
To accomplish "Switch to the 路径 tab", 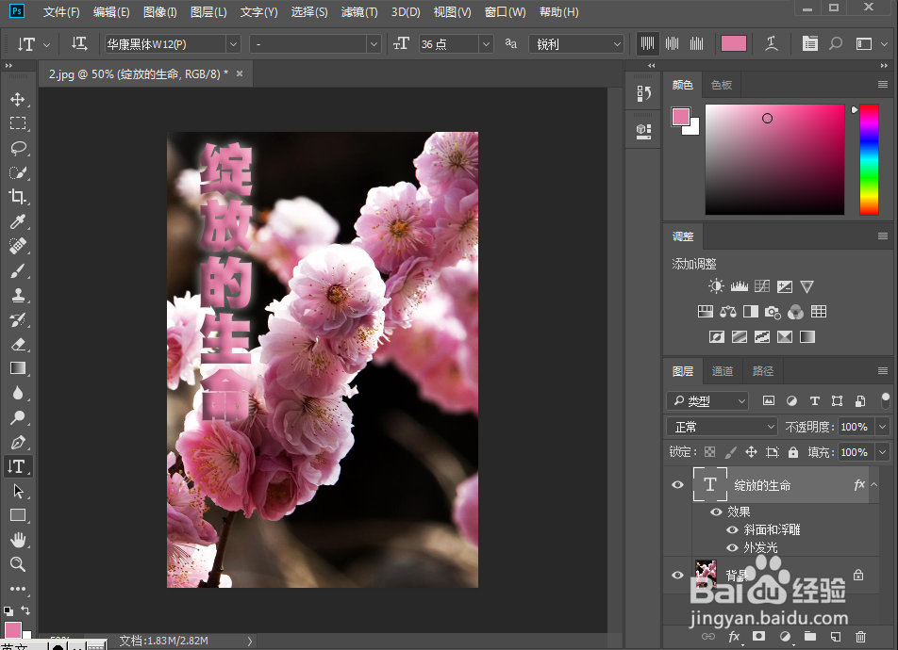I will [x=762, y=371].
